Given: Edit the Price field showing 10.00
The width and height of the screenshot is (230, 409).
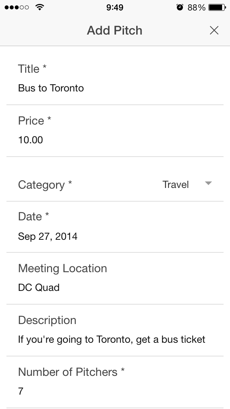Looking at the screenshot, I should pyautogui.click(x=115, y=140).
